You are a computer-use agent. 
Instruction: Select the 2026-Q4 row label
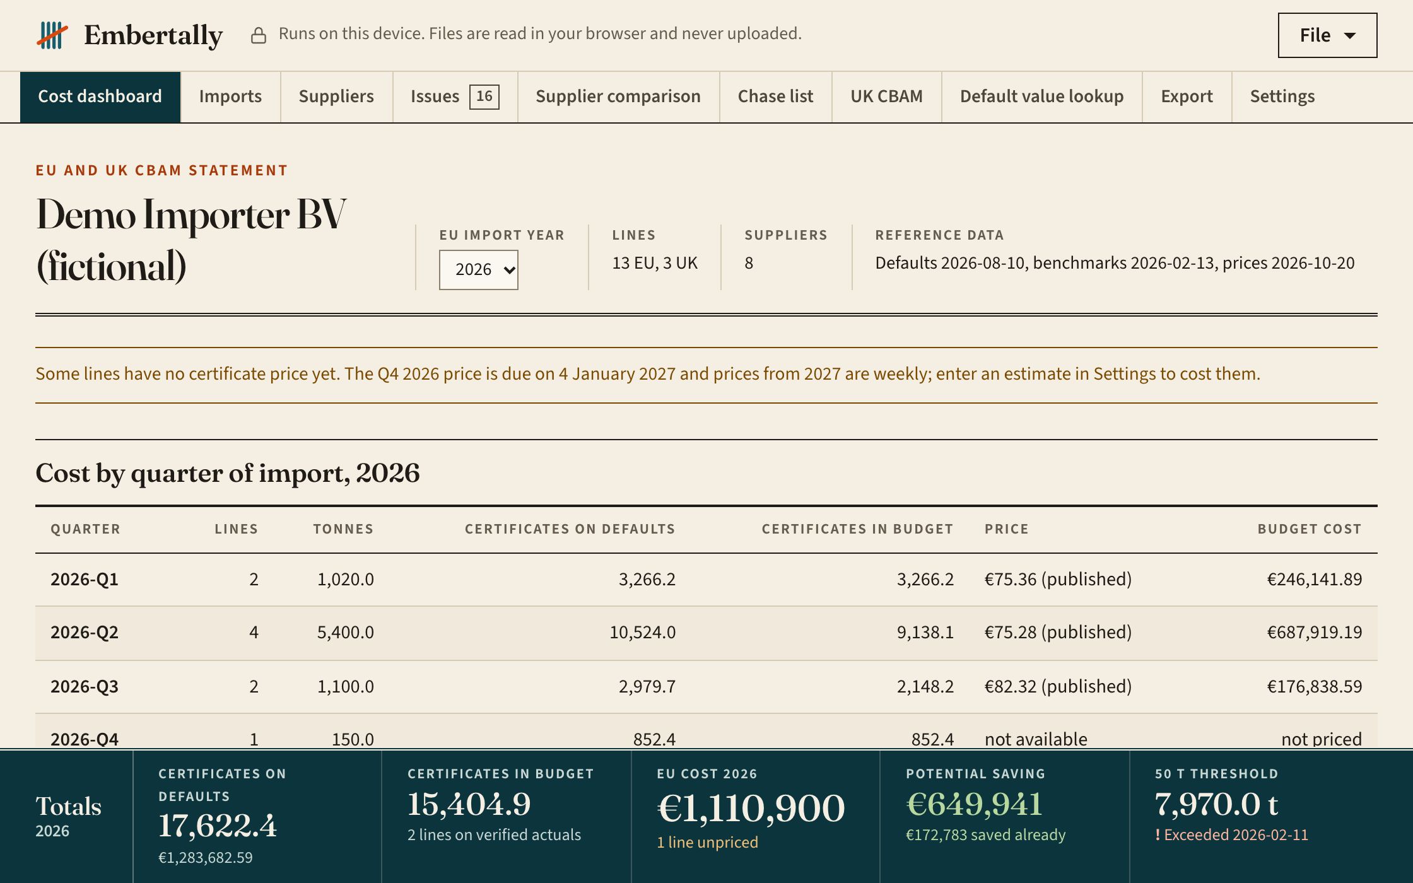click(x=85, y=739)
